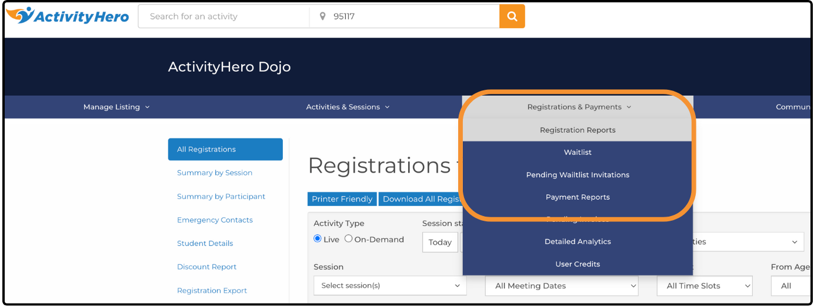
Task: Open the All Meeting Dates dropdown
Action: pyautogui.click(x=562, y=286)
